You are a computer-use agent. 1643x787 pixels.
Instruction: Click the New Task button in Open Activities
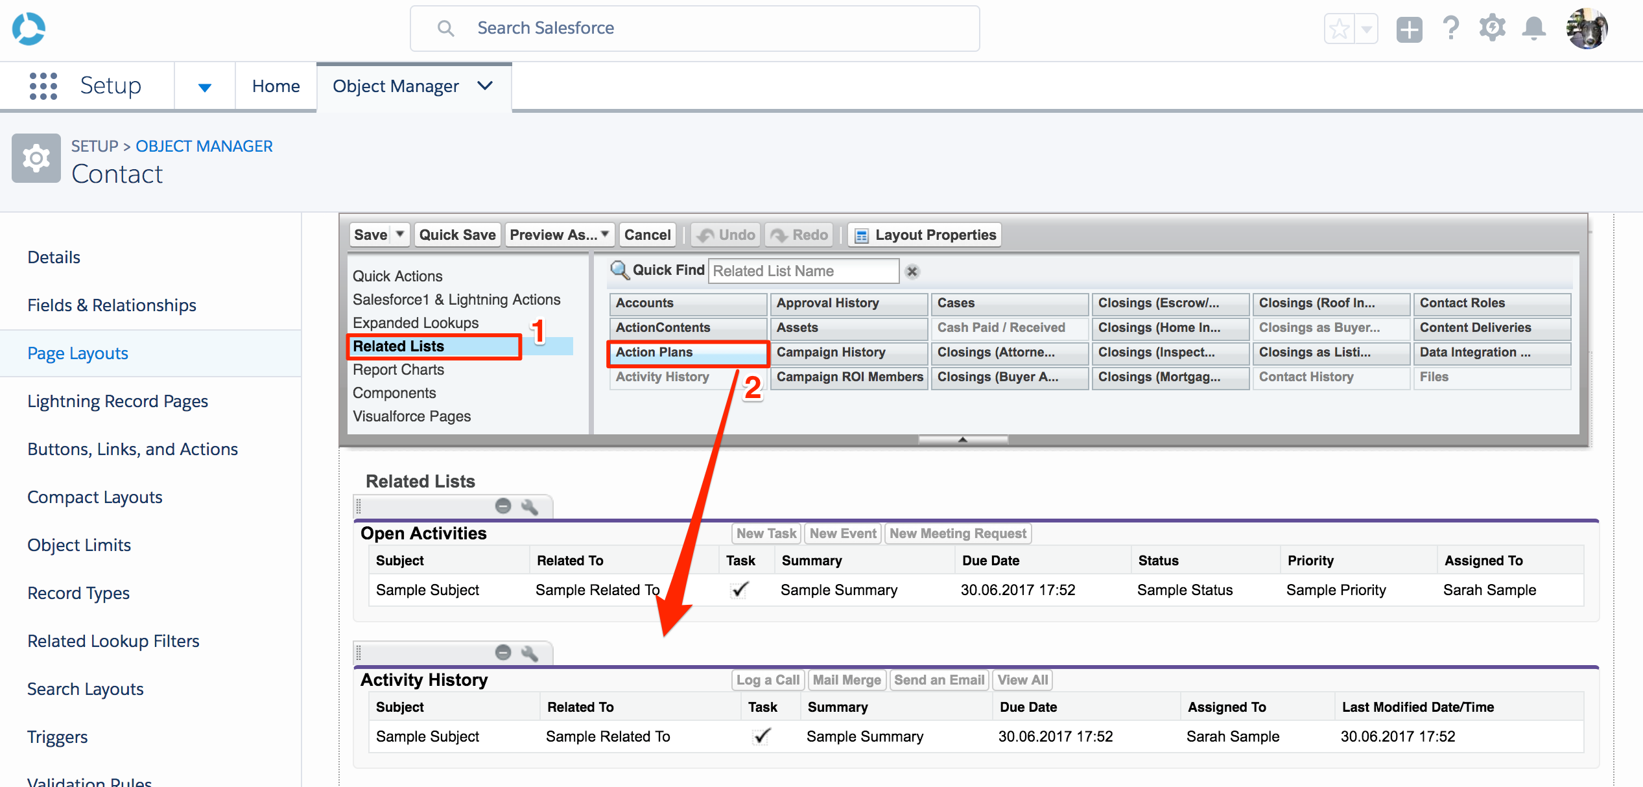[766, 534]
